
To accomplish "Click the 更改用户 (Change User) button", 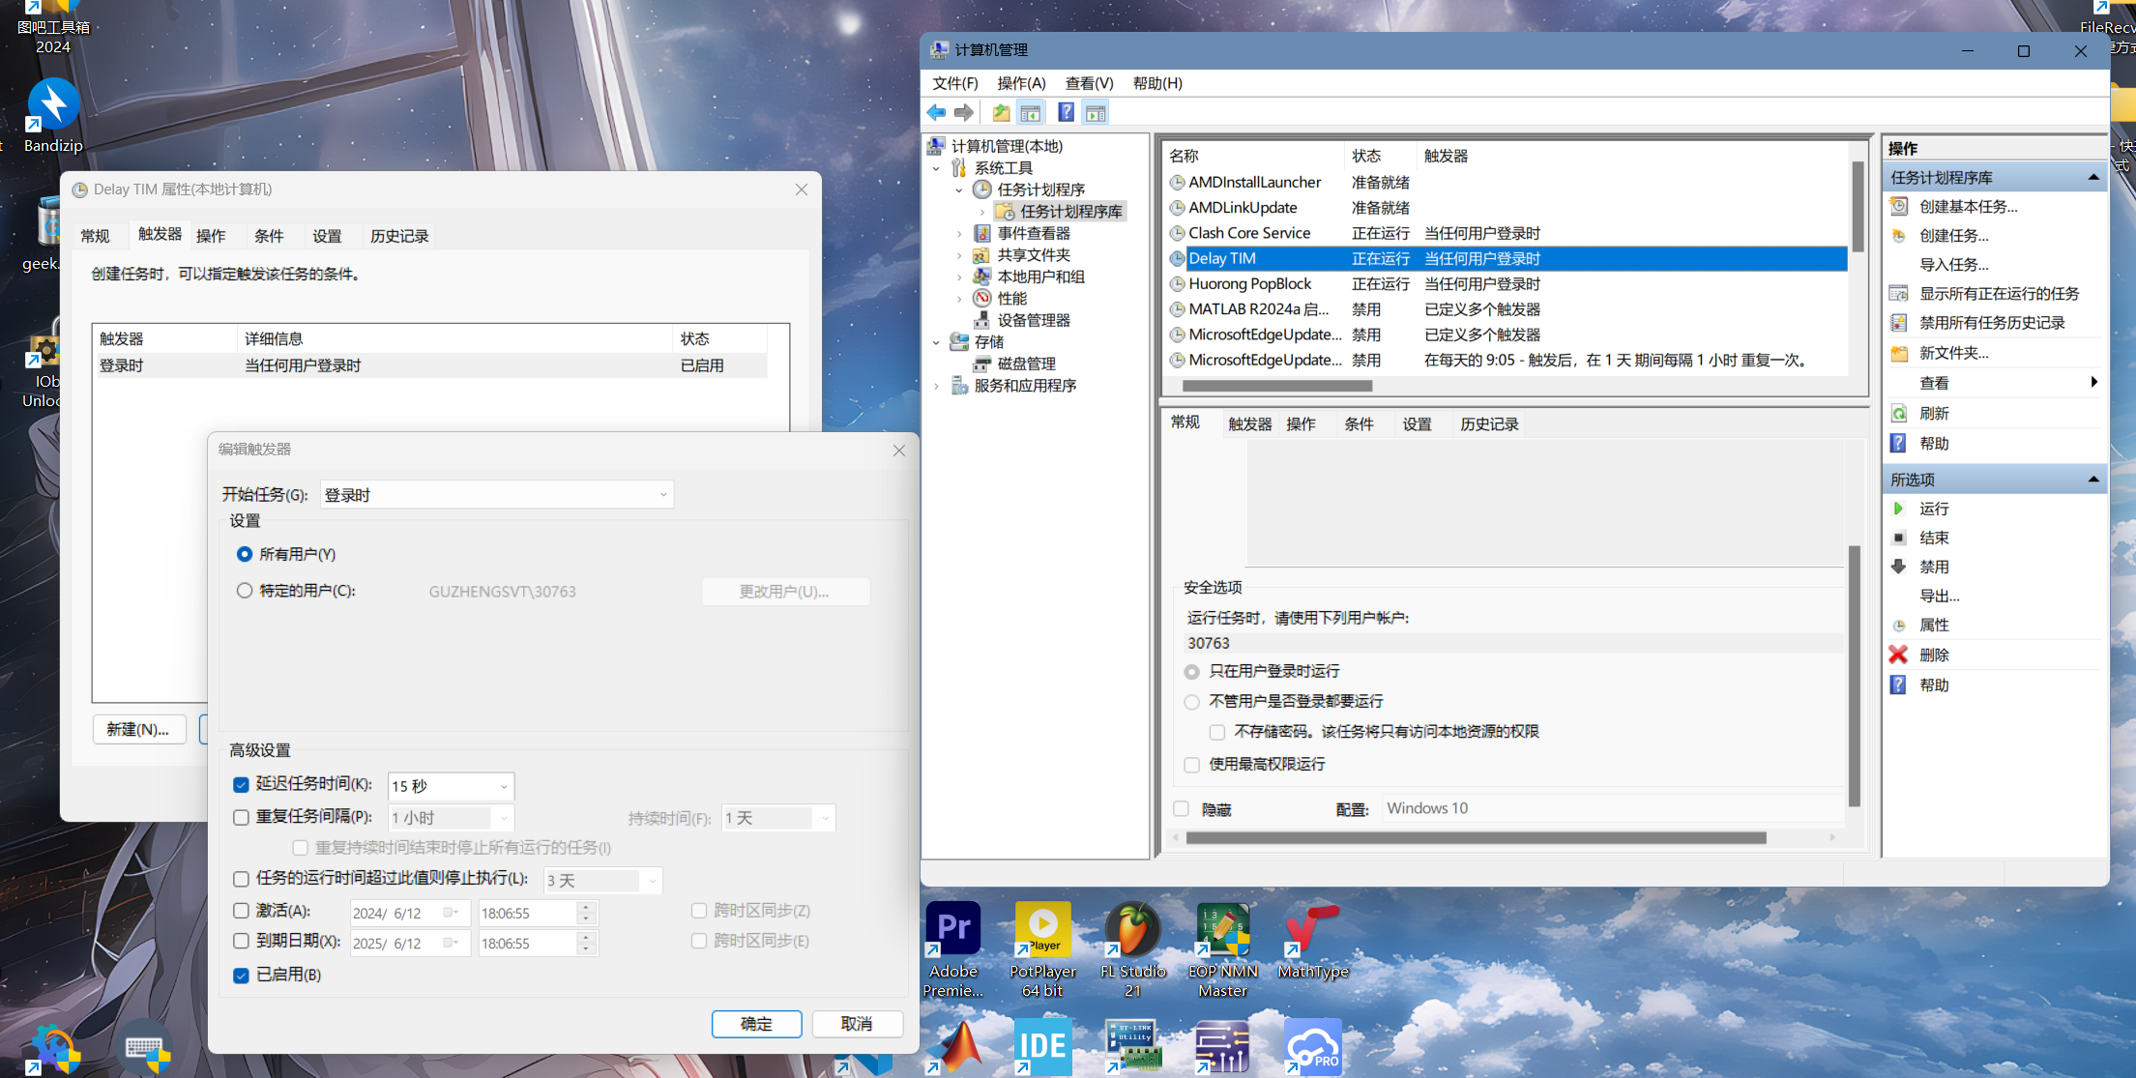I will coord(785,591).
